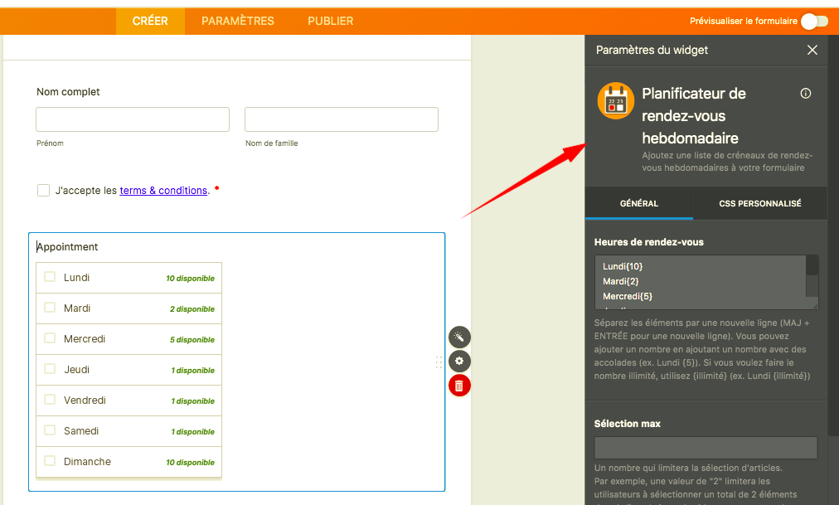This screenshot has width=839, height=505.
Task: Open the widget wizard wand icon
Action: click(459, 337)
